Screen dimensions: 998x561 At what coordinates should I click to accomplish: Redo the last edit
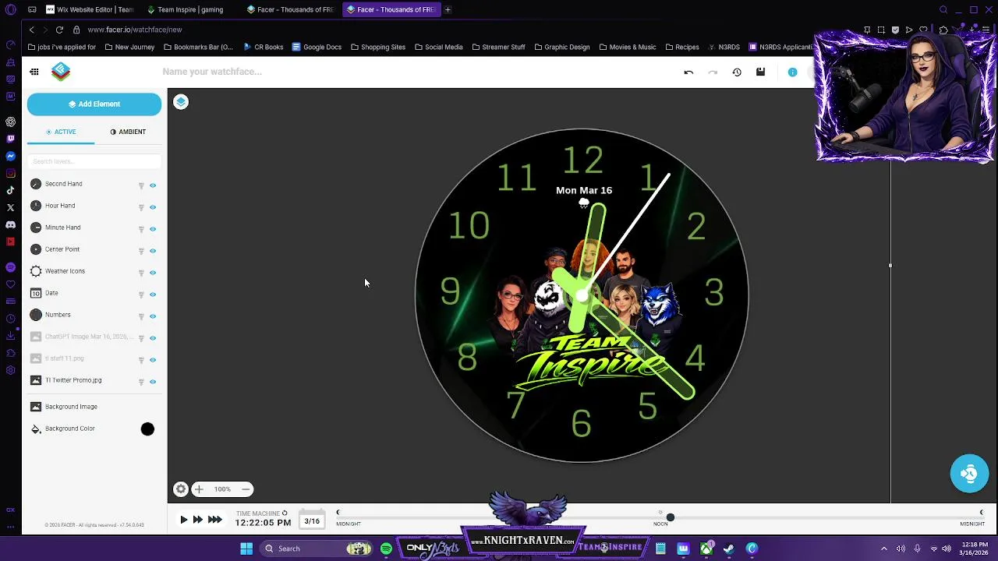pyautogui.click(x=713, y=72)
